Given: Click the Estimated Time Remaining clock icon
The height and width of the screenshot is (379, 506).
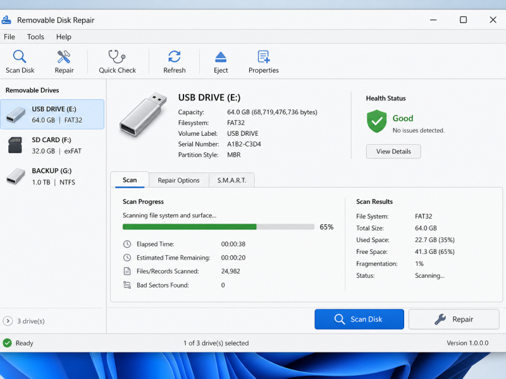Looking at the screenshot, I should coord(127,258).
